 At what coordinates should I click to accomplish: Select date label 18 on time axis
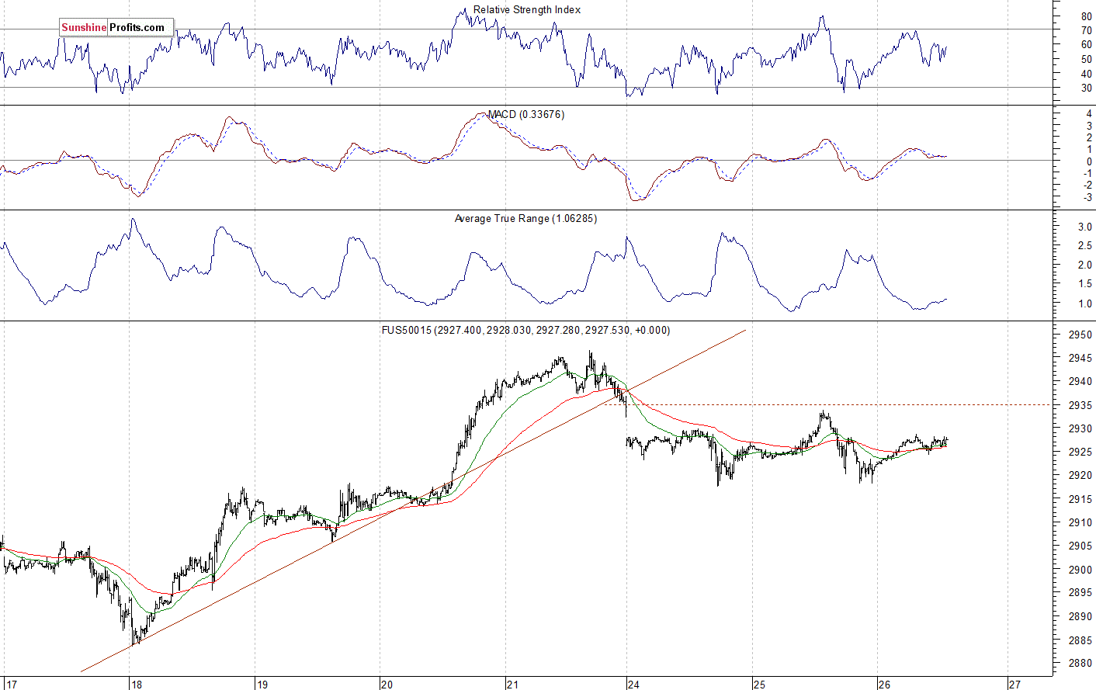click(x=136, y=685)
